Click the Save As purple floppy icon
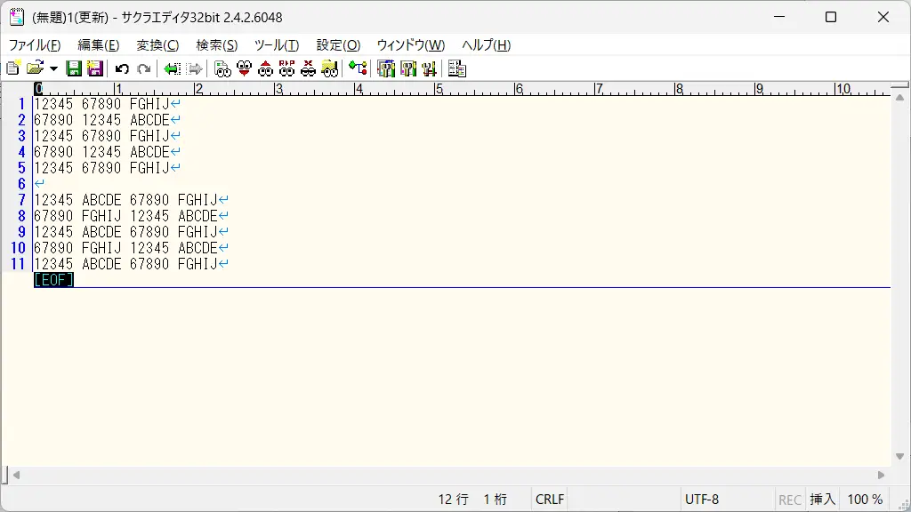The image size is (911, 512). 94,68
